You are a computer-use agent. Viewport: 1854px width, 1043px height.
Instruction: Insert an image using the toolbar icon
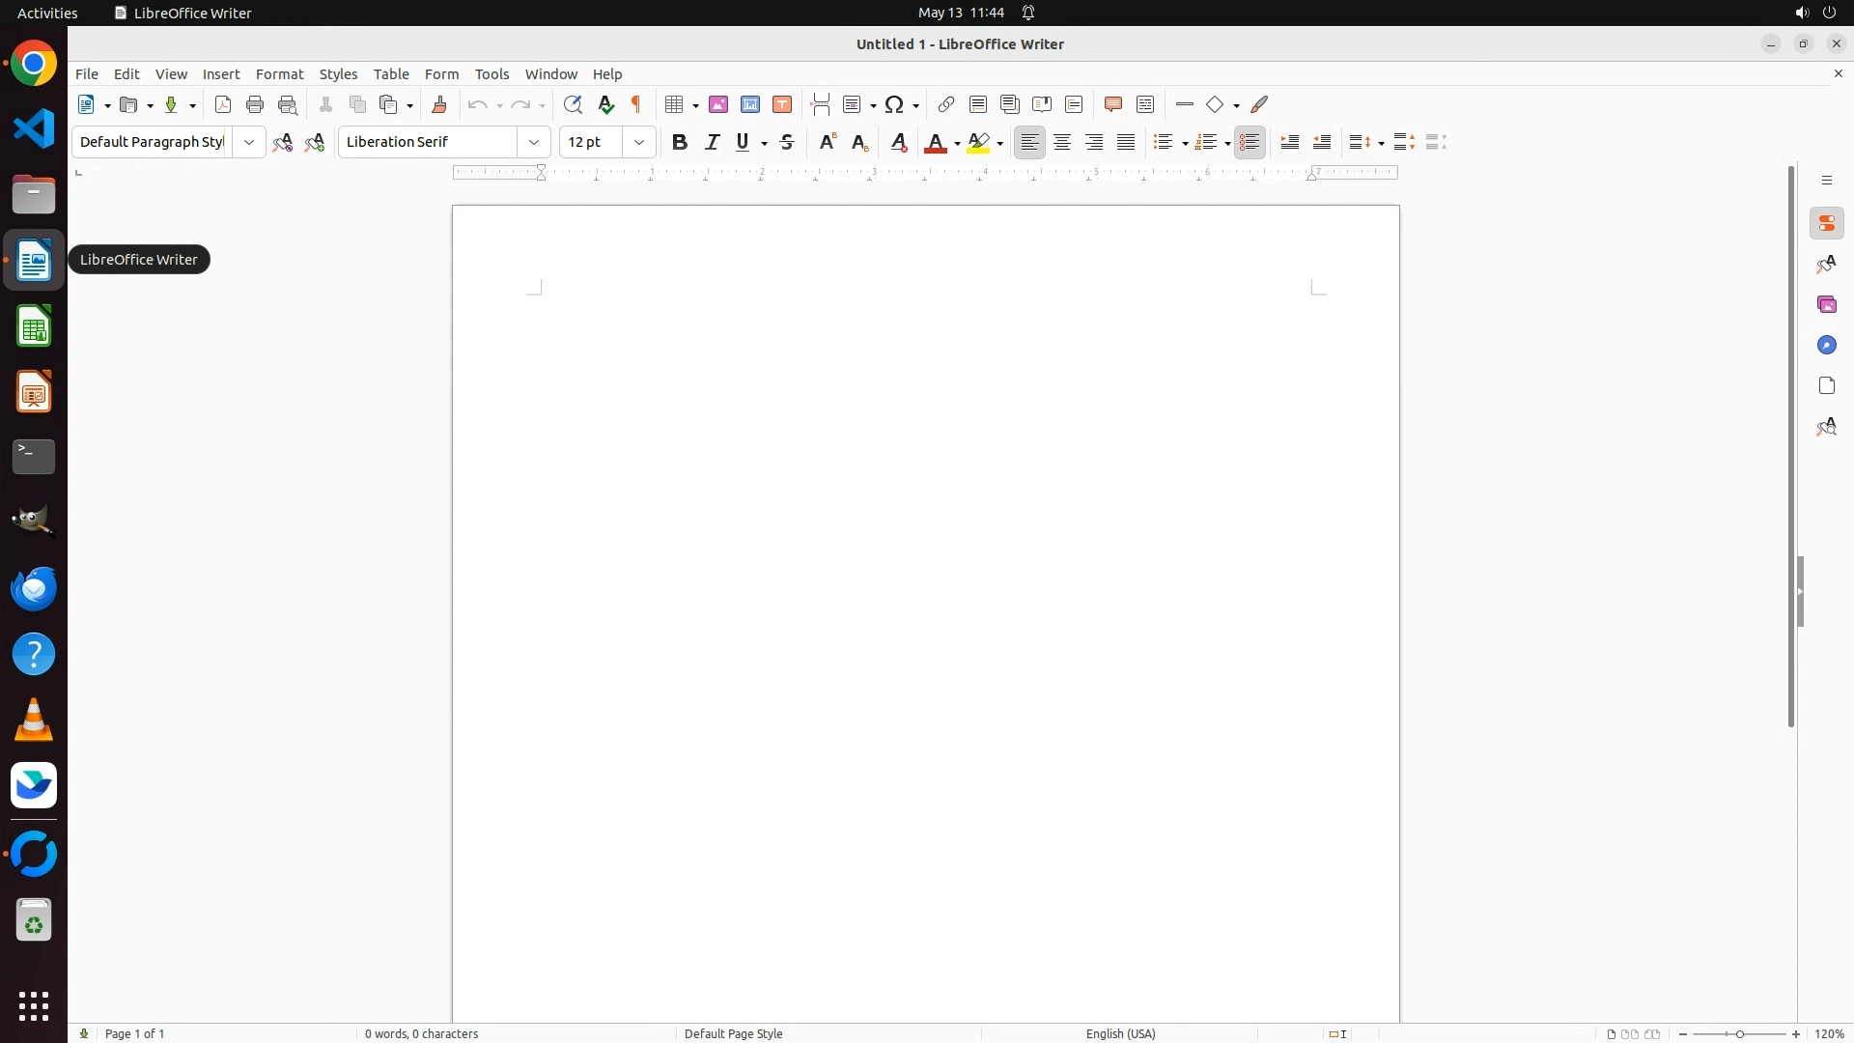(x=718, y=104)
